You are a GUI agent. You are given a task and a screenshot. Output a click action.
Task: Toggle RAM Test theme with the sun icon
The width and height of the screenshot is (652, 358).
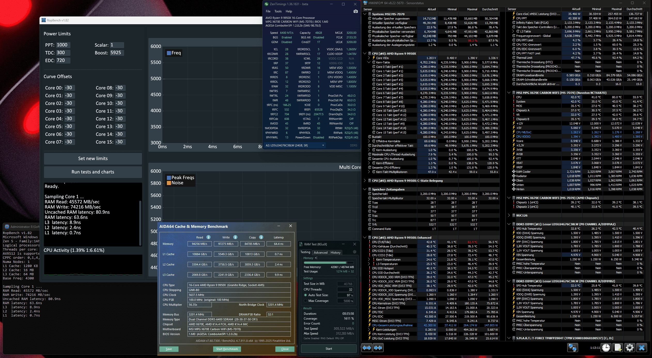(x=354, y=252)
